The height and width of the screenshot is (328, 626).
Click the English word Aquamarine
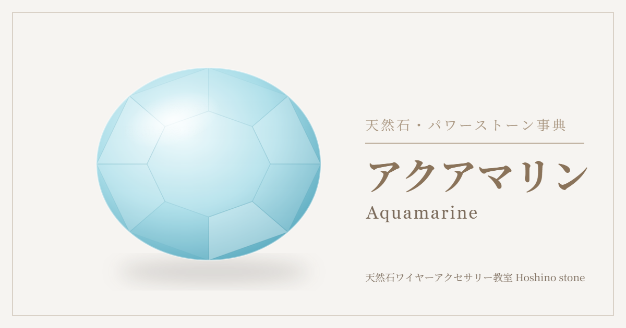(422, 213)
